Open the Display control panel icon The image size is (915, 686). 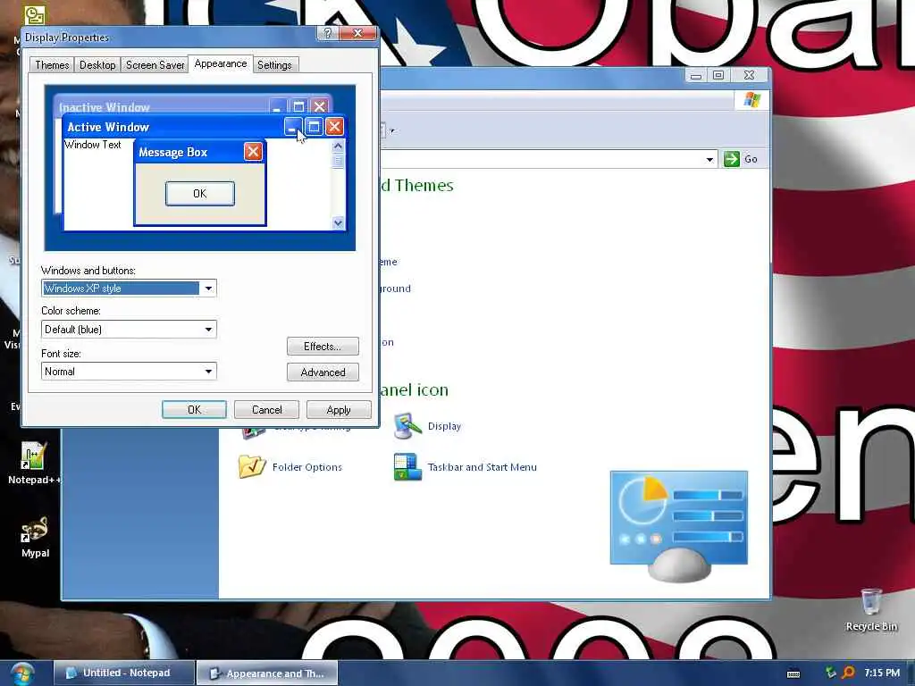pos(407,426)
